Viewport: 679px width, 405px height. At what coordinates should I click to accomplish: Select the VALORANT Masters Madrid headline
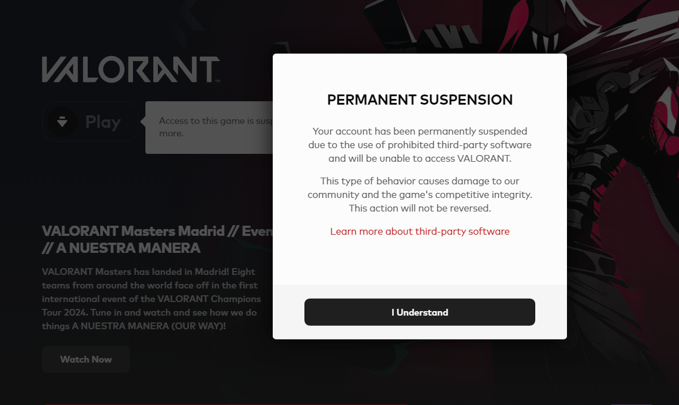click(x=158, y=231)
